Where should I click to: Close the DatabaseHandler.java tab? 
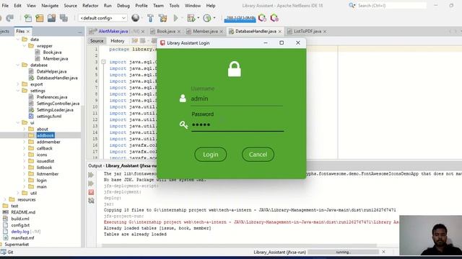[x=280, y=32]
